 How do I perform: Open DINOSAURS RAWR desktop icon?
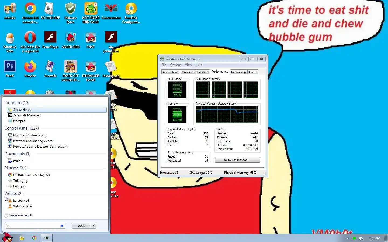point(91,71)
